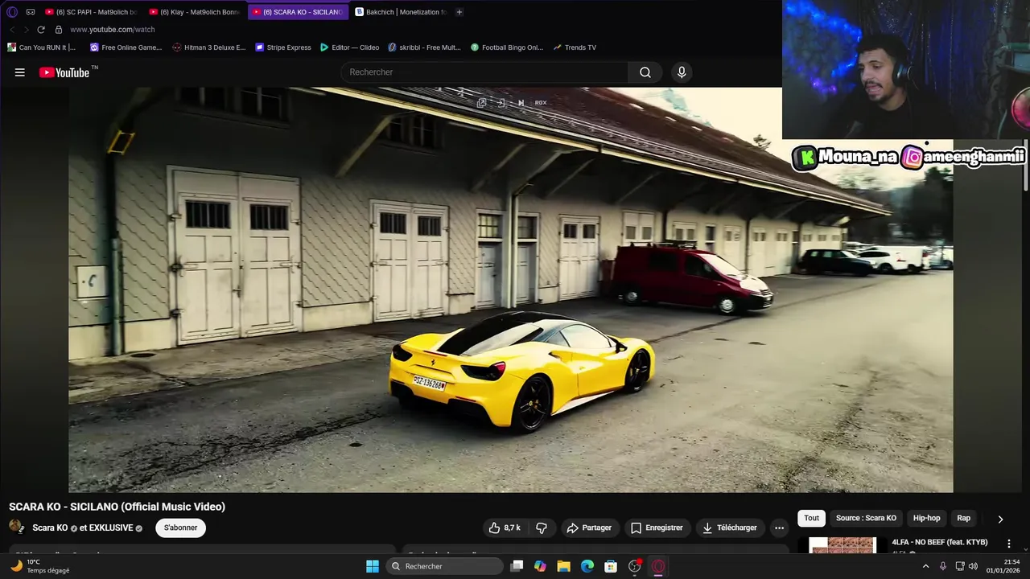Open the Windows Start menu
1030x579 pixels.
(x=373, y=566)
